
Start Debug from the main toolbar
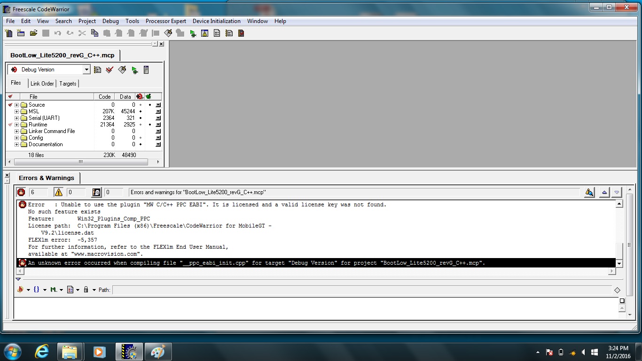coord(193,33)
